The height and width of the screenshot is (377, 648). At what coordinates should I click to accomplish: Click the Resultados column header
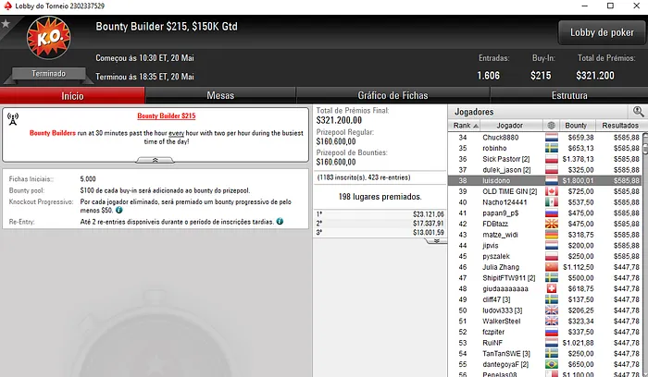tap(620, 126)
